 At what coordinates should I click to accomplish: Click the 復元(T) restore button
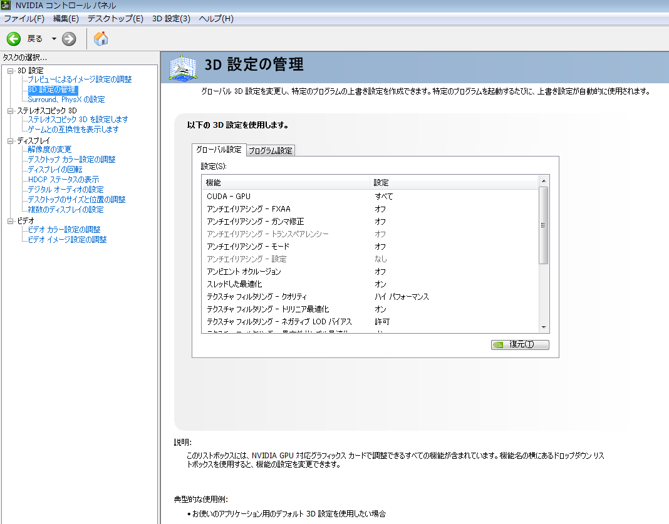click(520, 344)
